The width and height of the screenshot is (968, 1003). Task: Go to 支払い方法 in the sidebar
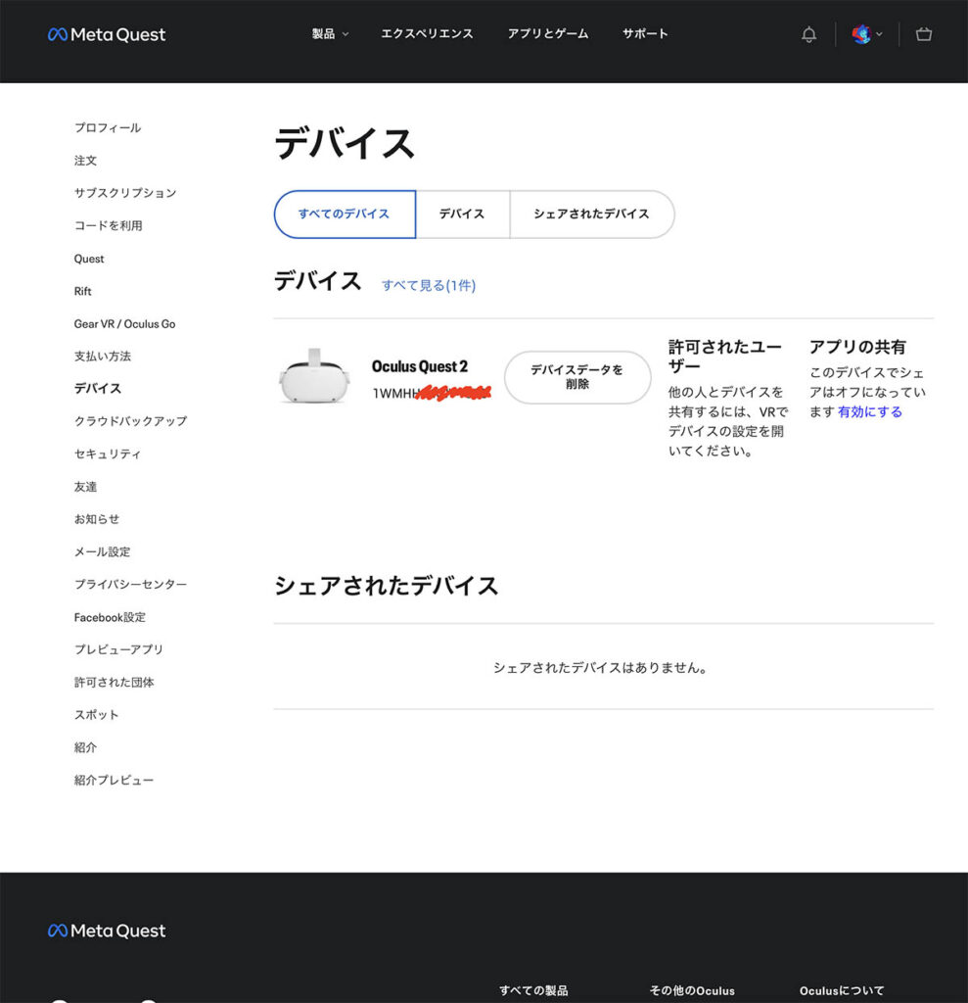pyautogui.click(x=102, y=357)
